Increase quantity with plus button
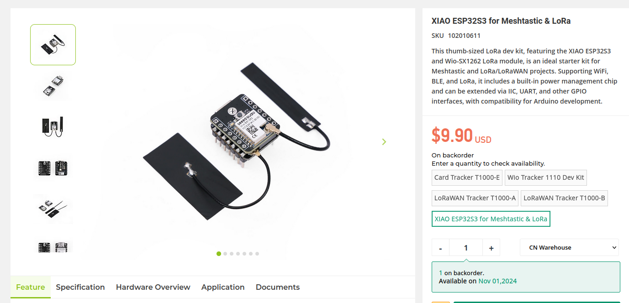Screen dimensions: 629x303 click(491, 248)
